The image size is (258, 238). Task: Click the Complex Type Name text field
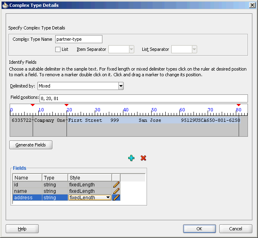tap(79, 39)
